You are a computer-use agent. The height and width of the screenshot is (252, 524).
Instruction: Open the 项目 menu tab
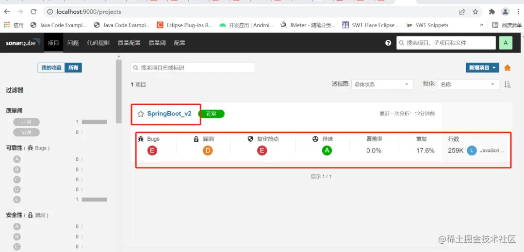pos(53,43)
